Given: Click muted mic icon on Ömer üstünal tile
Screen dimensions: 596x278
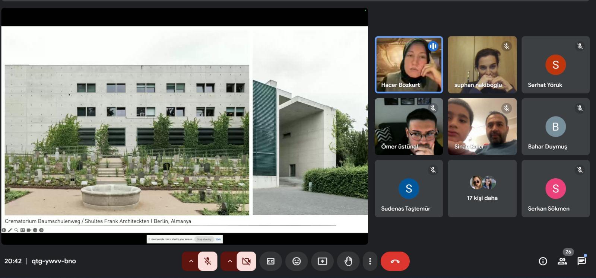Looking at the screenshot, I should coord(433,108).
